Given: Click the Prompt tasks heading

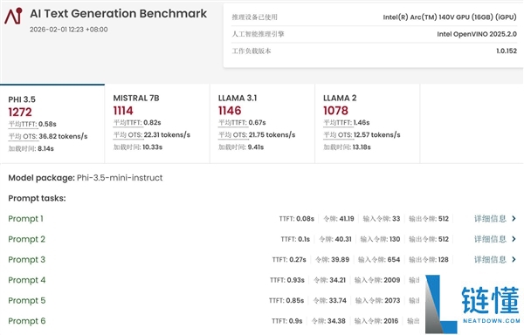Looking at the screenshot, I should tap(37, 199).
